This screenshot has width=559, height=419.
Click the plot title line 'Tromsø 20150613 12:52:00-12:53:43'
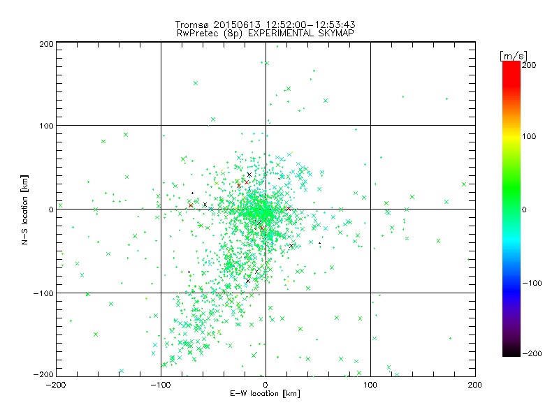pyautogui.click(x=265, y=24)
